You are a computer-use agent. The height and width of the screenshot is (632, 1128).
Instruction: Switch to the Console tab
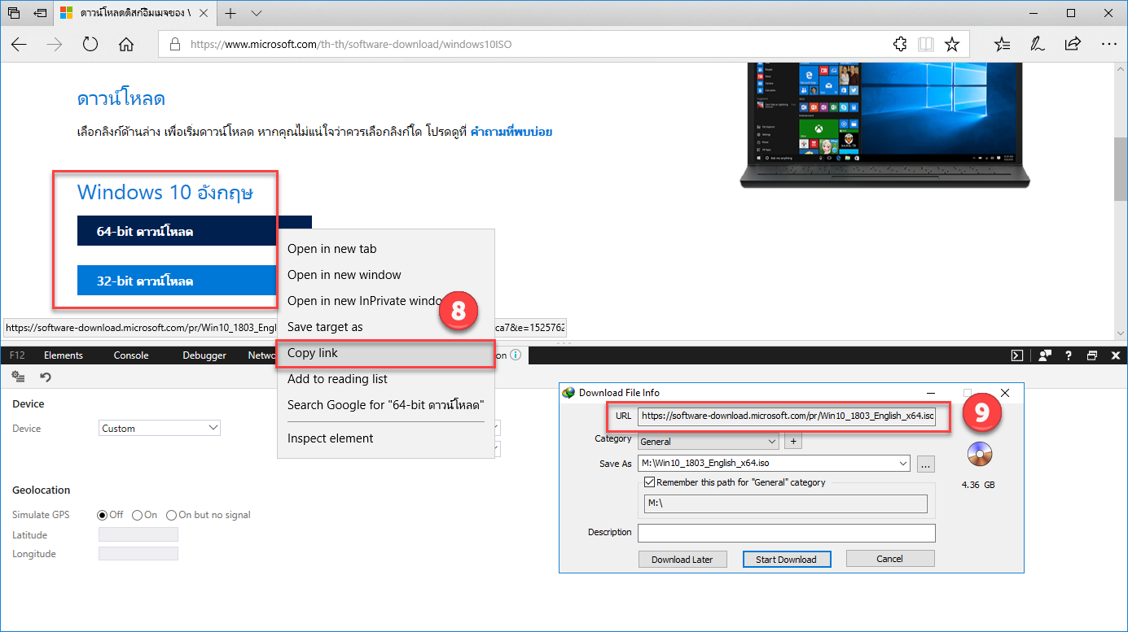pos(131,355)
